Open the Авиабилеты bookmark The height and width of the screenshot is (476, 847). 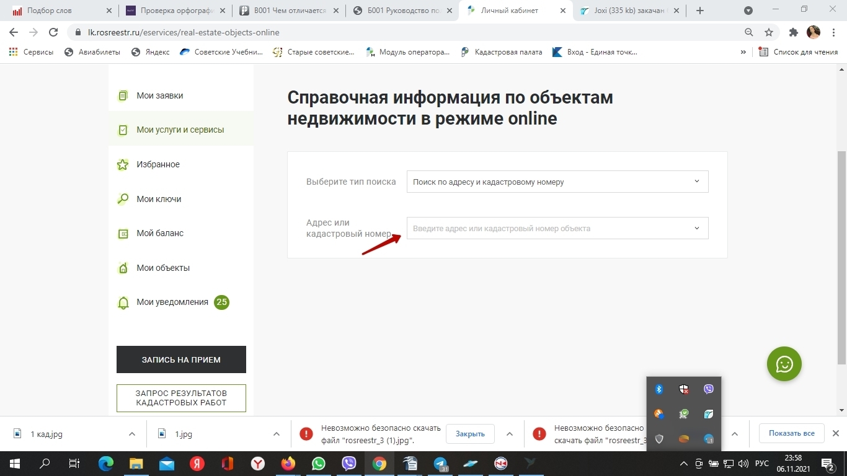[x=93, y=52]
